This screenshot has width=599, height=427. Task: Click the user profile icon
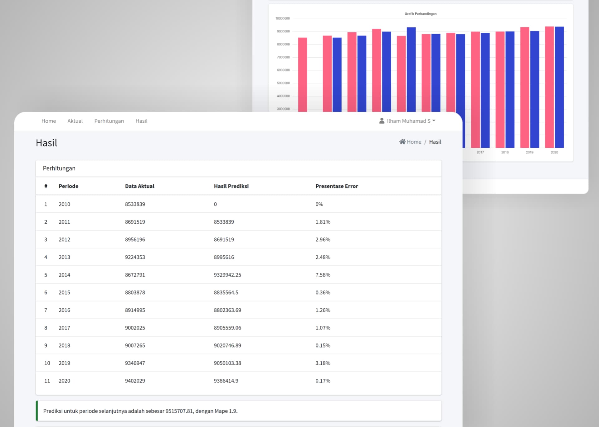tap(382, 121)
